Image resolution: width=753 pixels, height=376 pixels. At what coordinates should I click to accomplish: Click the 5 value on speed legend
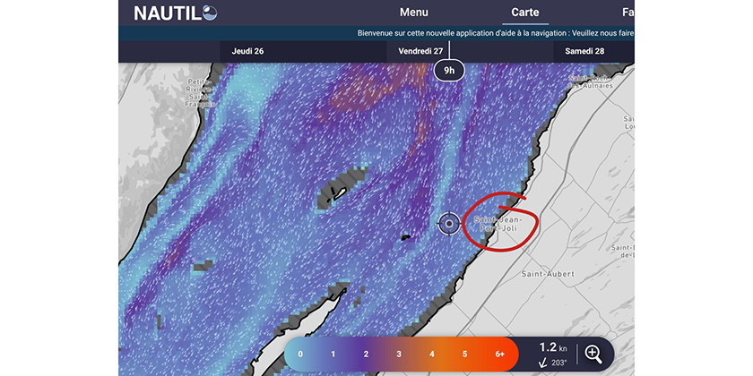pos(464,355)
